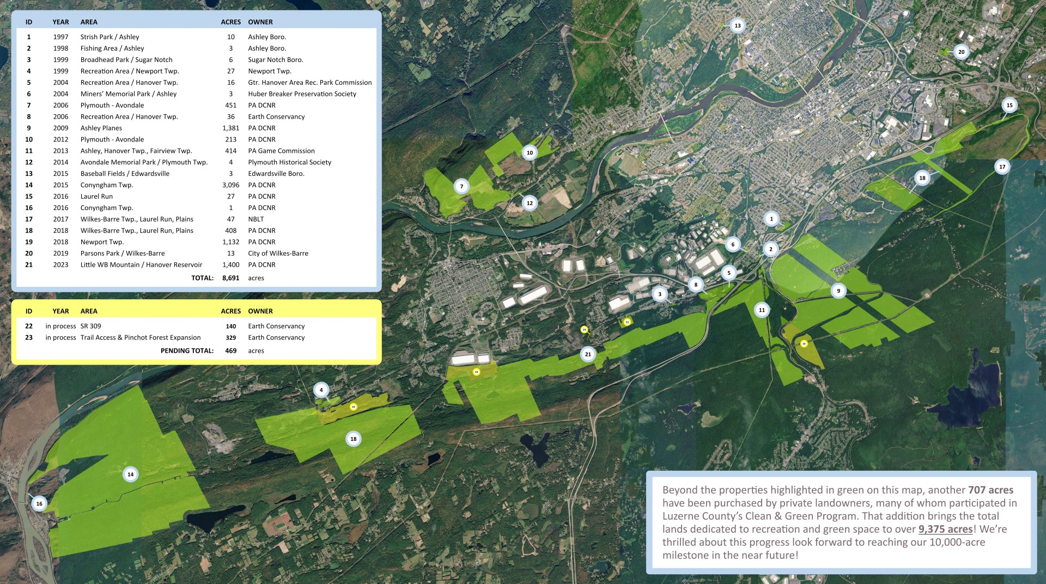Click map marker 2 Fishing Area
1046x584 pixels.
tap(770, 249)
